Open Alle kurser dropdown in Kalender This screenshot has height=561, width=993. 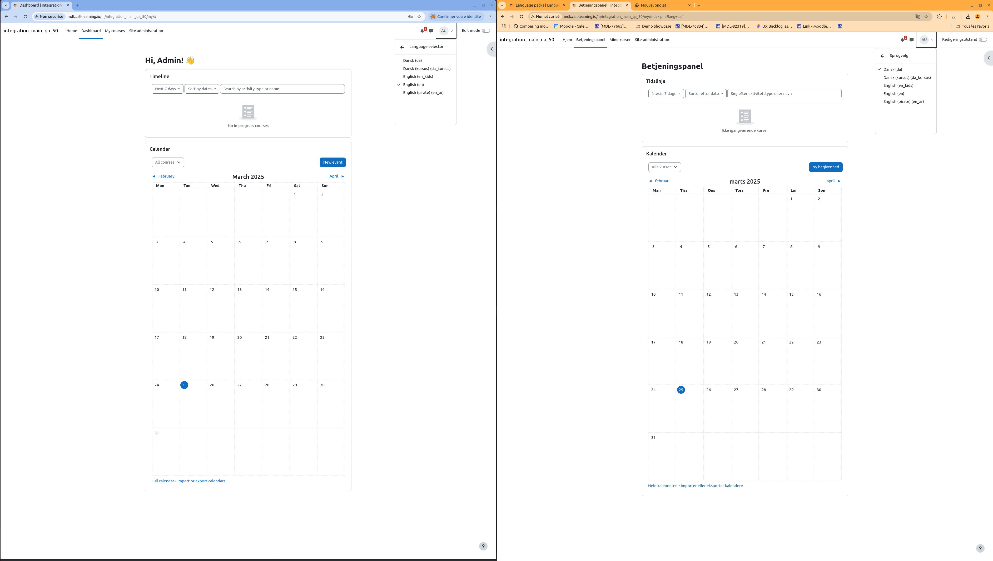[664, 167]
